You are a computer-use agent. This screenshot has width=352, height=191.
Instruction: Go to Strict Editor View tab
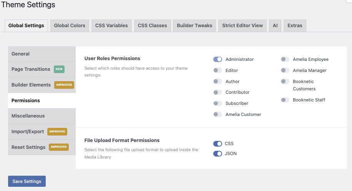pyautogui.click(x=242, y=26)
